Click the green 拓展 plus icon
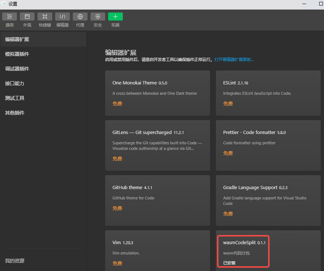This screenshot has width=324, height=271. (x=115, y=17)
